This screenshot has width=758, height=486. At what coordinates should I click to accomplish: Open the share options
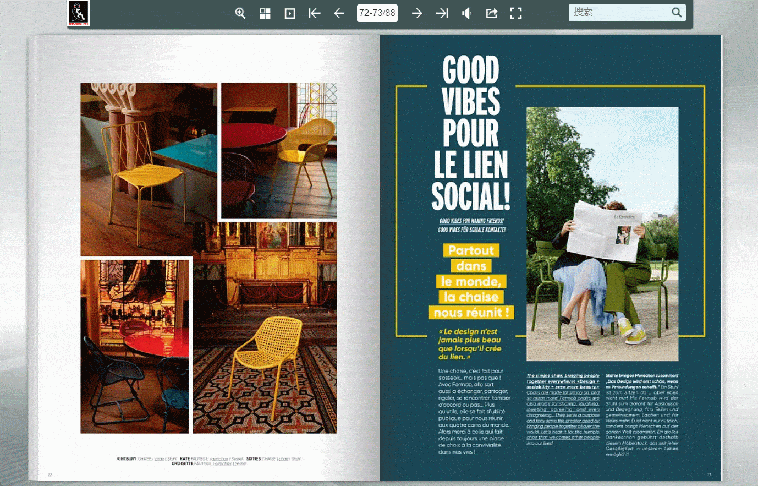pos(491,13)
